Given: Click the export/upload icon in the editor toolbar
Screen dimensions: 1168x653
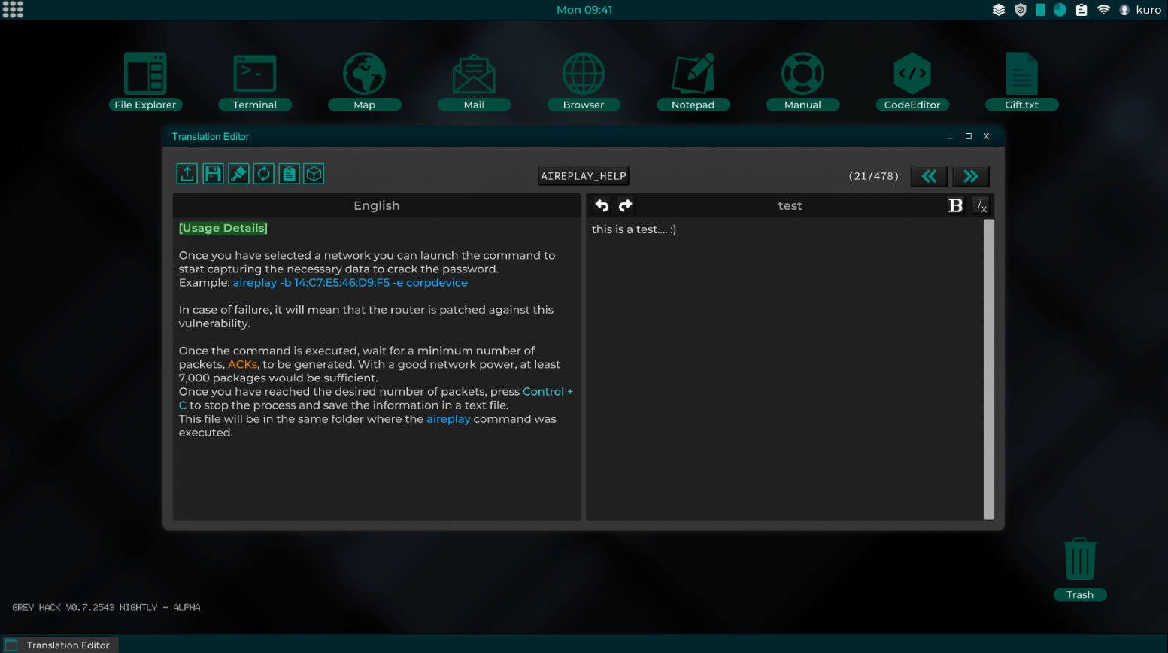Looking at the screenshot, I should click(x=187, y=175).
